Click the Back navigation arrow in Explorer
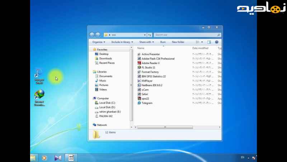The image size is (287, 162). (x=92, y=34)
